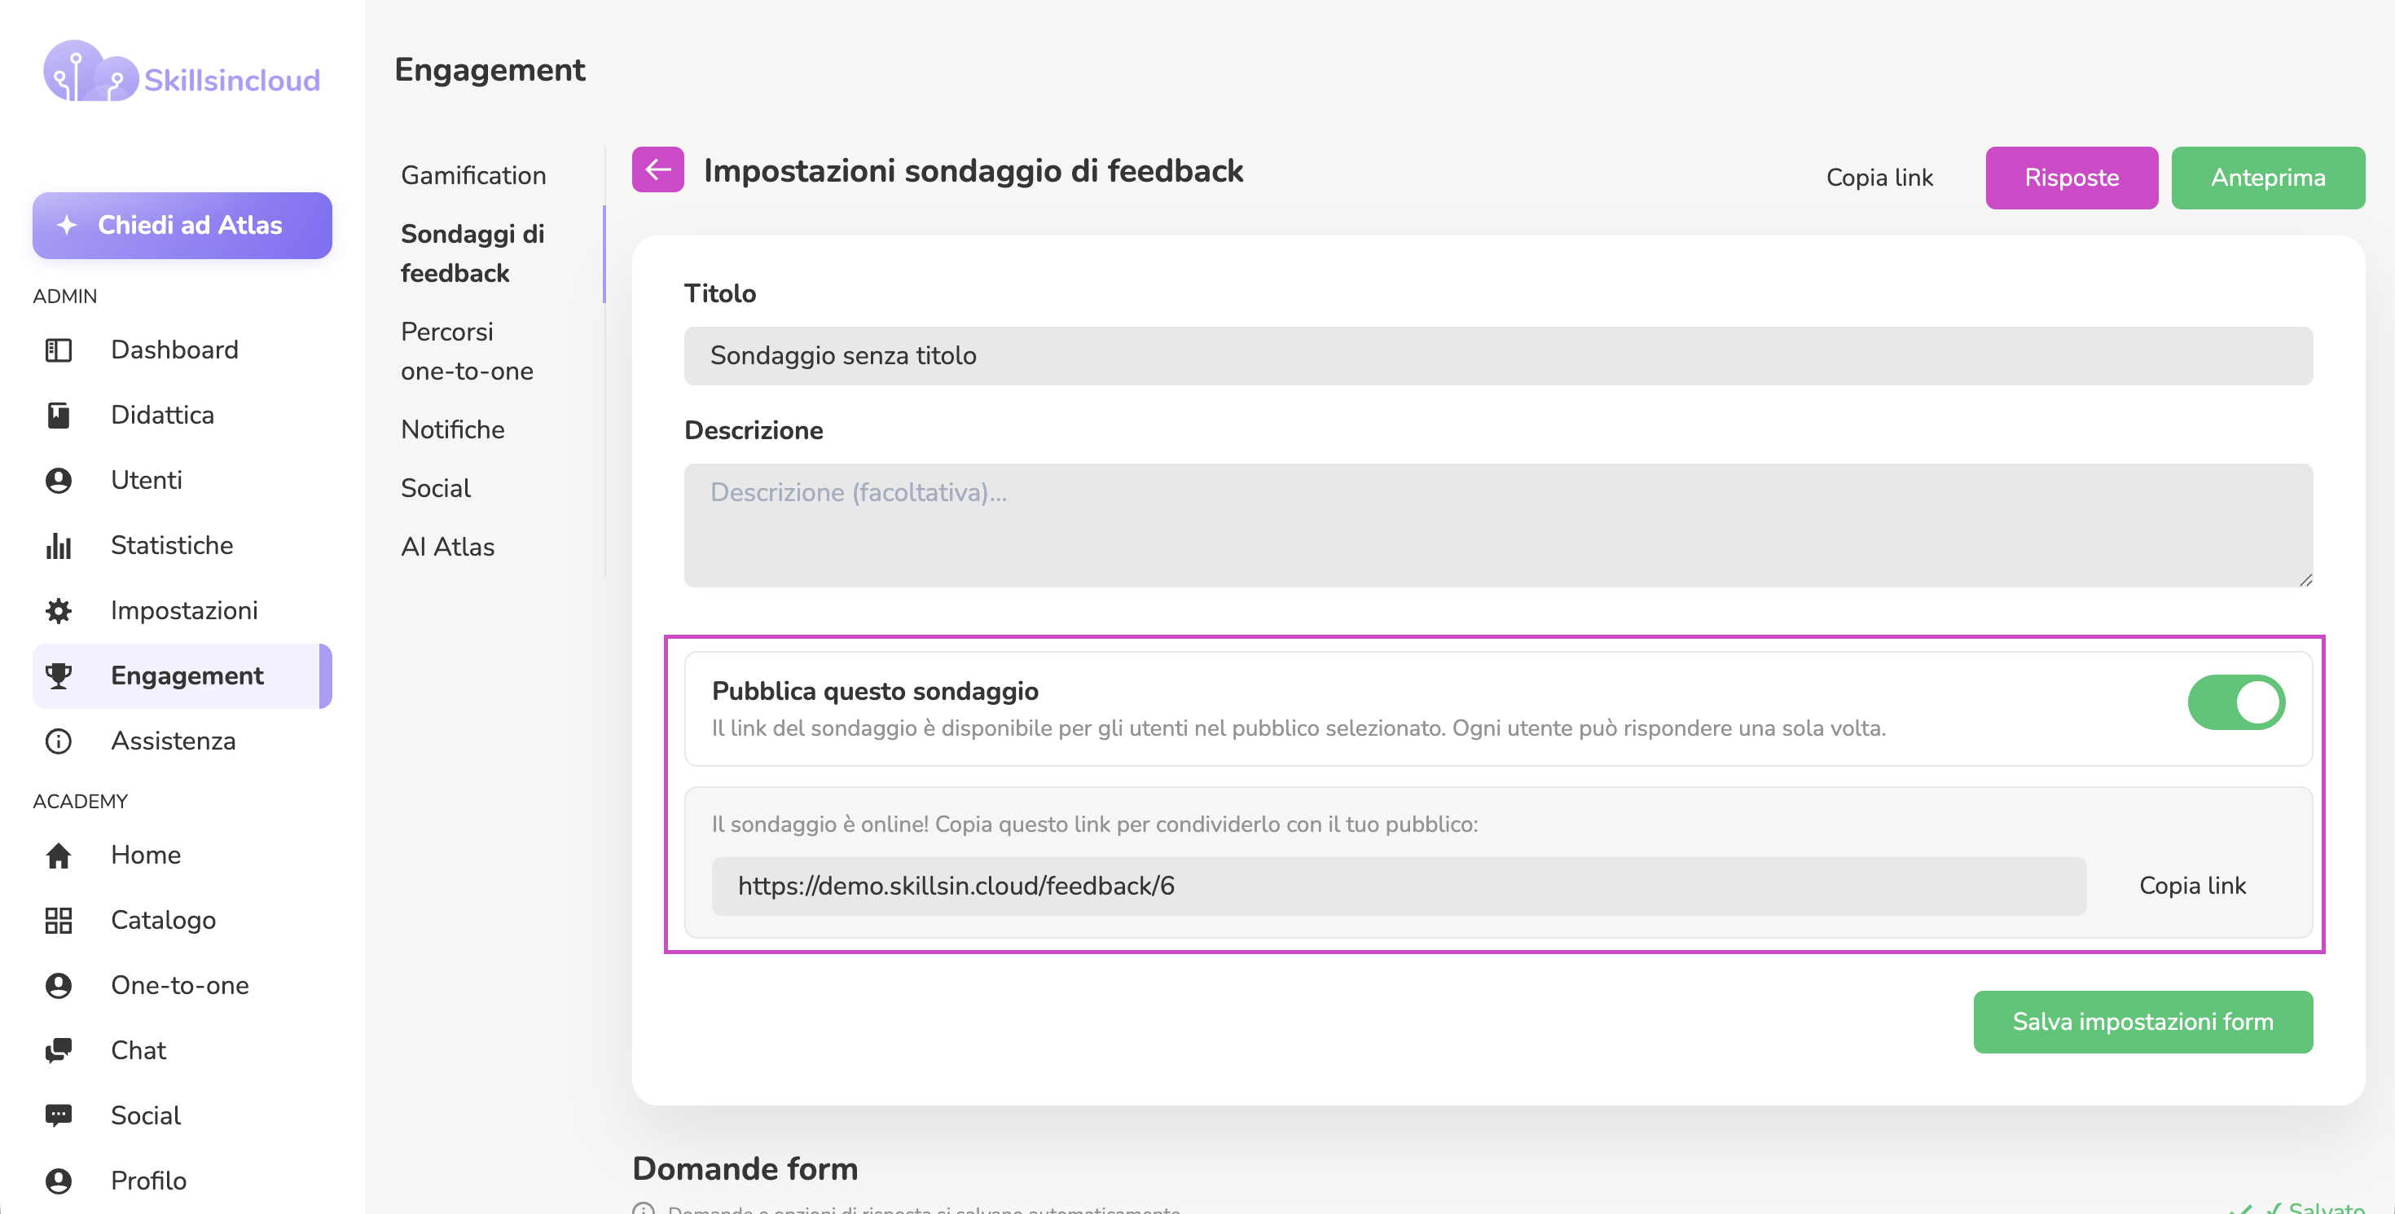The image size is (2395, 1214).
Task: Select Sondaggi di feedback submenu
Action: coord(472,253)
